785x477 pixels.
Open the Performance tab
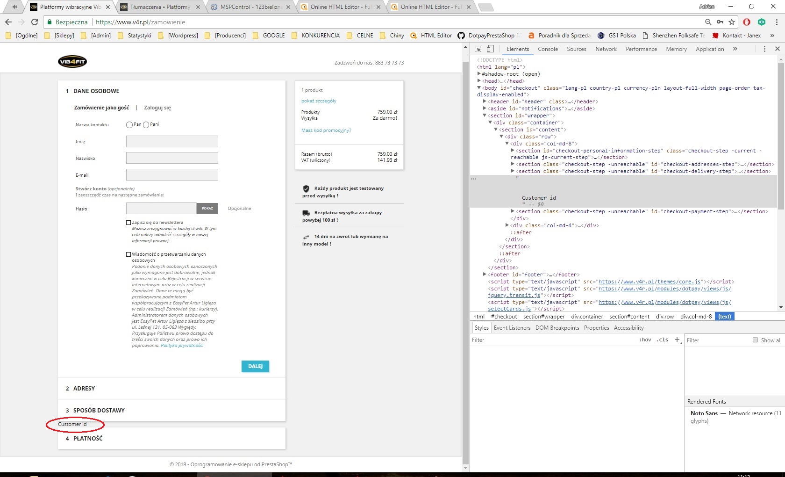(641, 49)
